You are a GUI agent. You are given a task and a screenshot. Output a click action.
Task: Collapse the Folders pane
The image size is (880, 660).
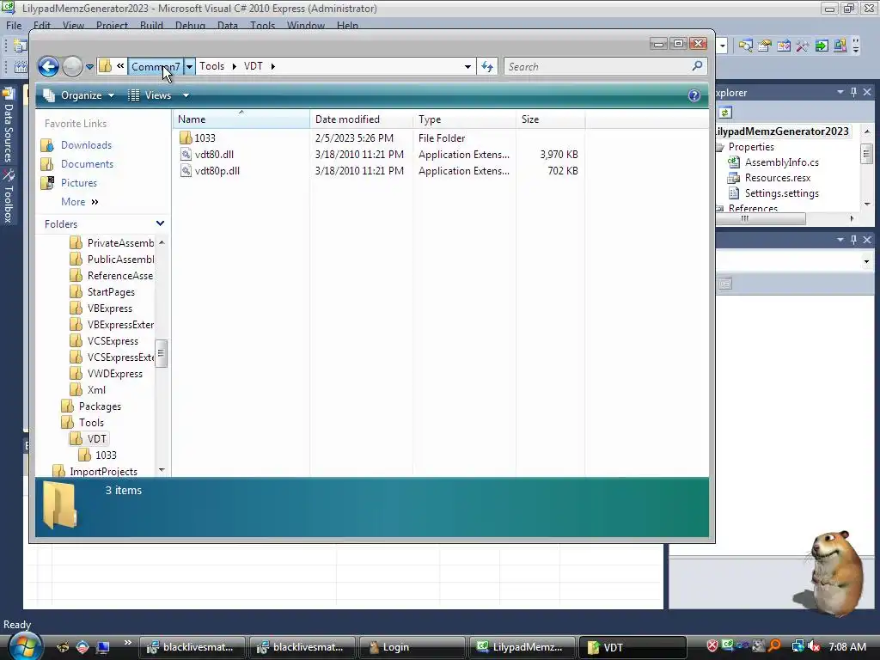tap(160, 223)
